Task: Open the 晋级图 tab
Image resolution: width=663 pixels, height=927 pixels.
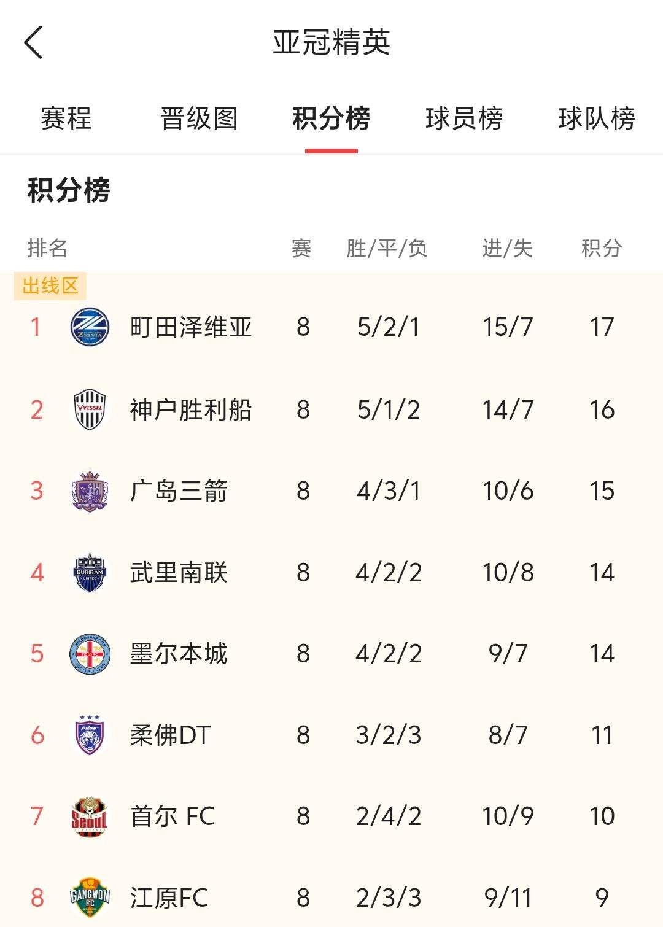Action: pos(199,118)
